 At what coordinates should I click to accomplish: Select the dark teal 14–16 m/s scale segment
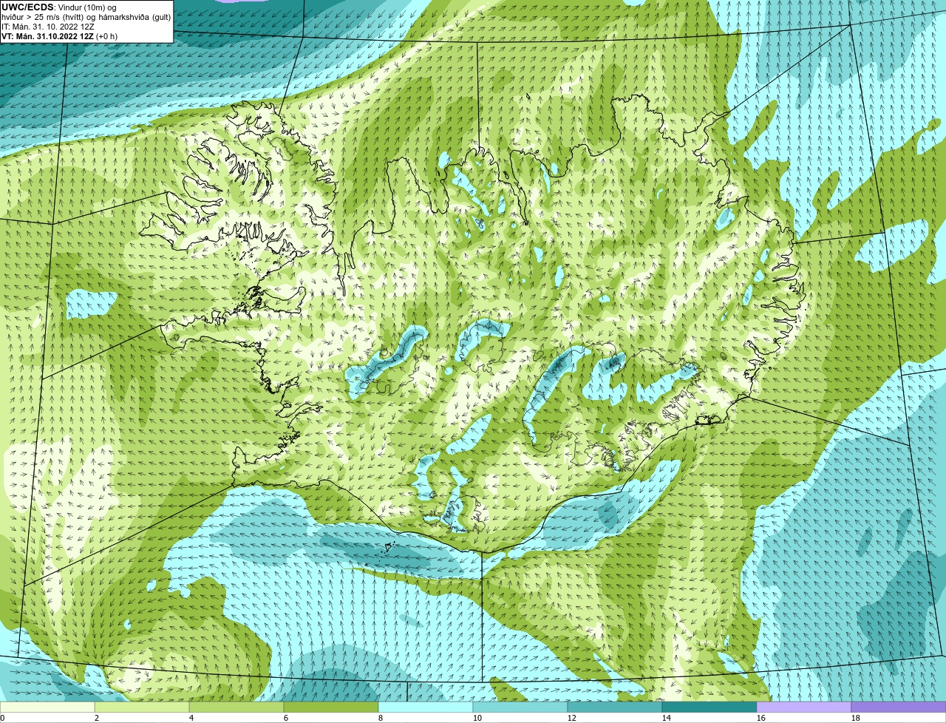[709, 707]
